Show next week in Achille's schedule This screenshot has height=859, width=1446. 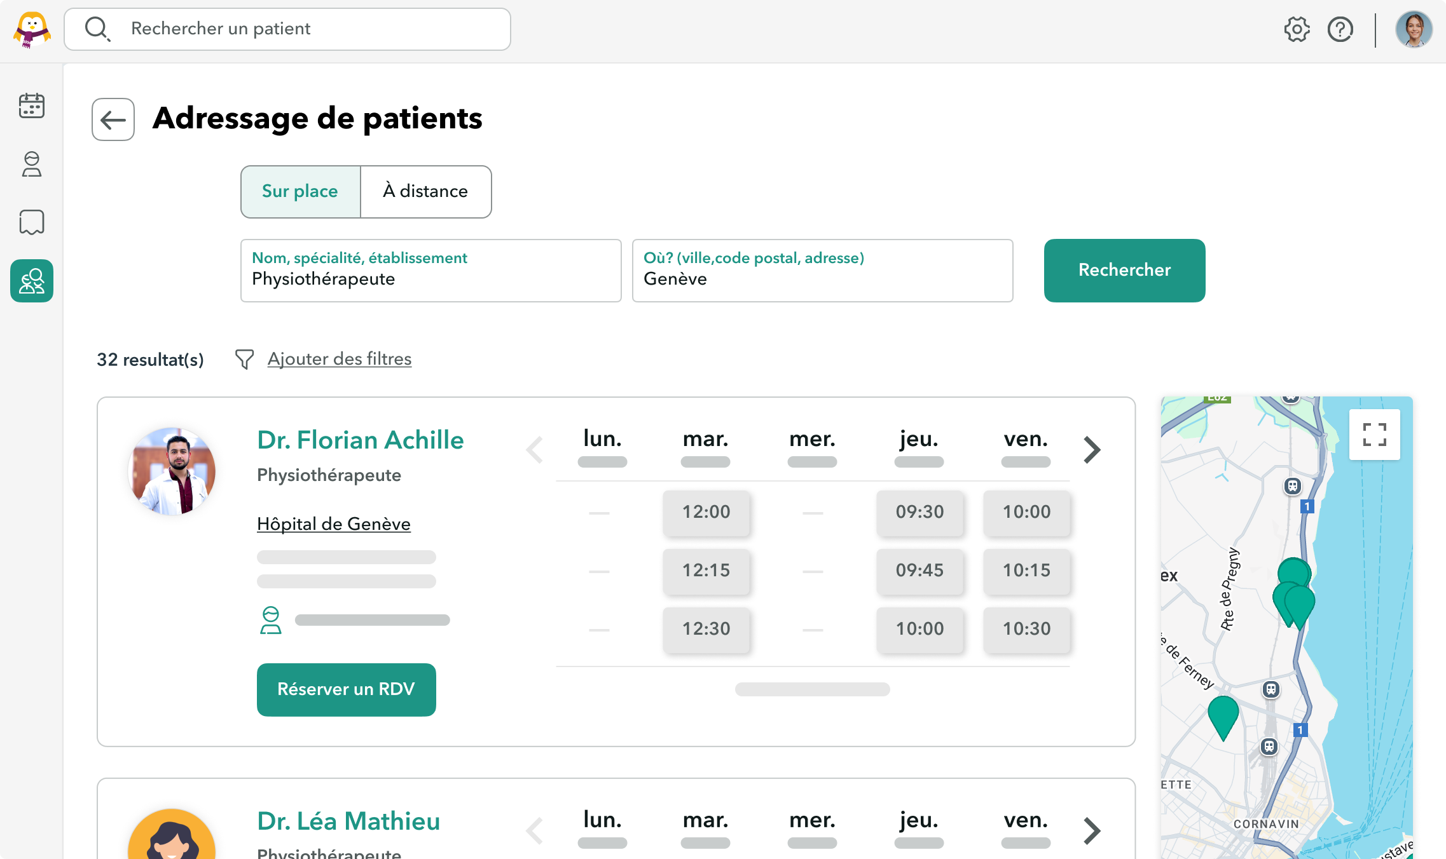coord(1092,450)
